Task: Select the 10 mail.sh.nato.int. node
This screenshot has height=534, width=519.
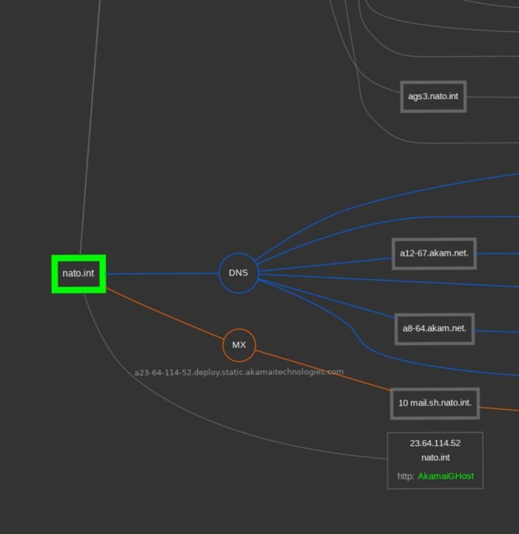Action: pyautogui.click(x=435, y=403)
